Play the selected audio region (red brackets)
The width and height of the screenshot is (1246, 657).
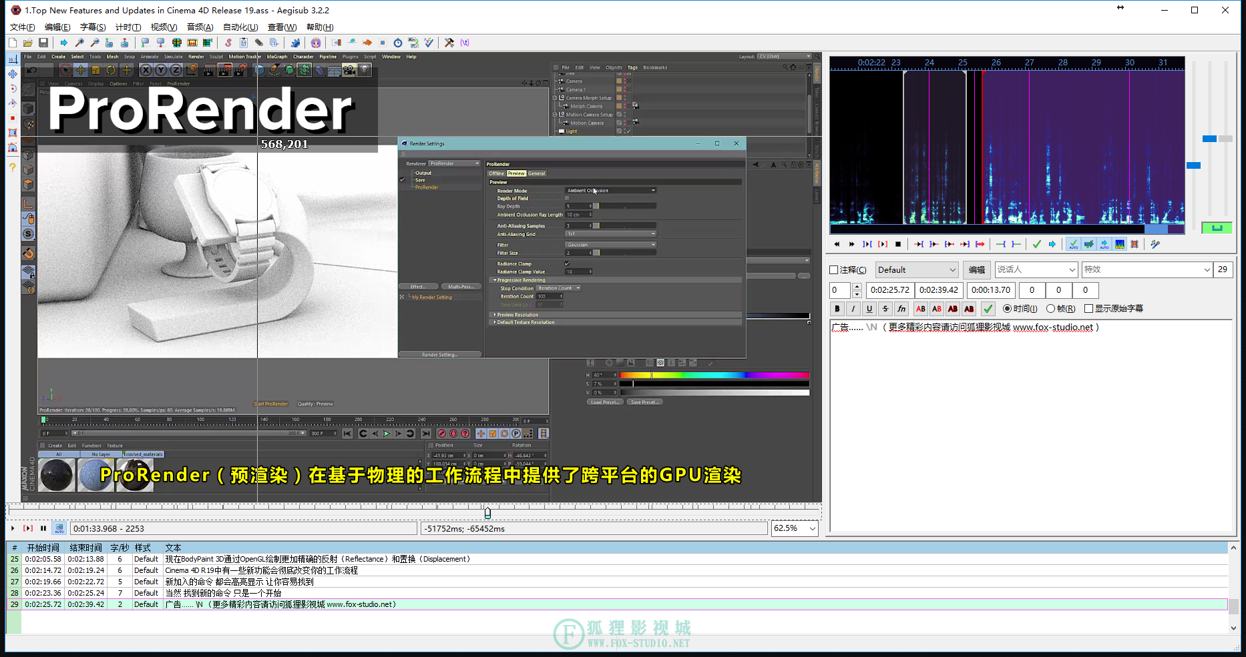tap(883, 244)
